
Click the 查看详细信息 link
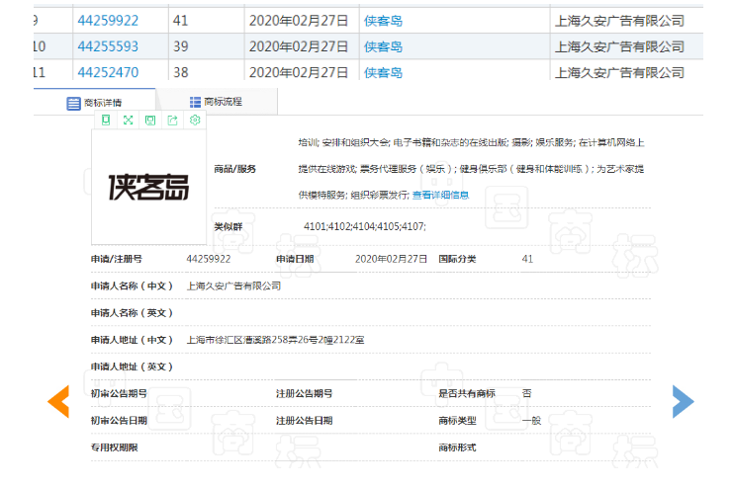pyautogui.click(x=440, y=195)
